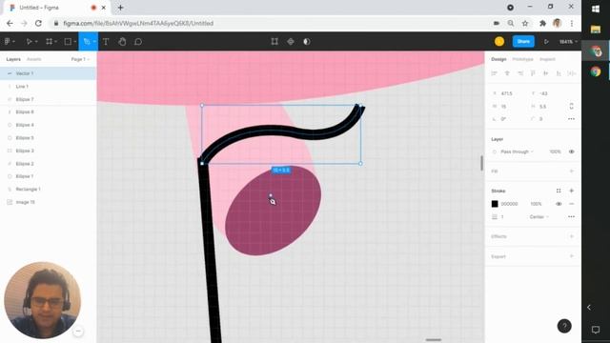Select the Move tool arrow
The height and width of the screenshot is (343, 610).
pyautogui.click(x=29, y=42)
